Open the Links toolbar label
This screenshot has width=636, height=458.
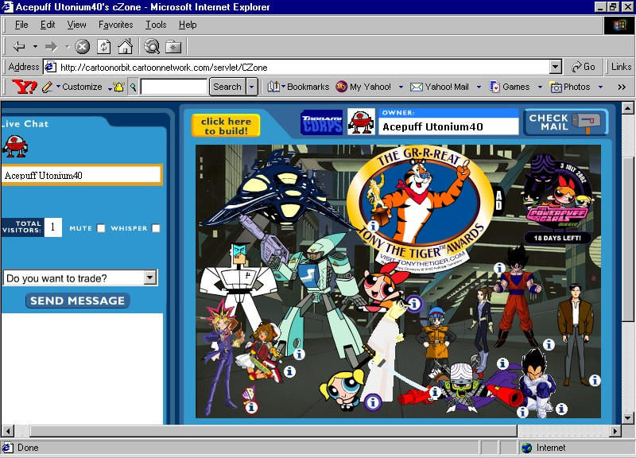tap(621, 67)
